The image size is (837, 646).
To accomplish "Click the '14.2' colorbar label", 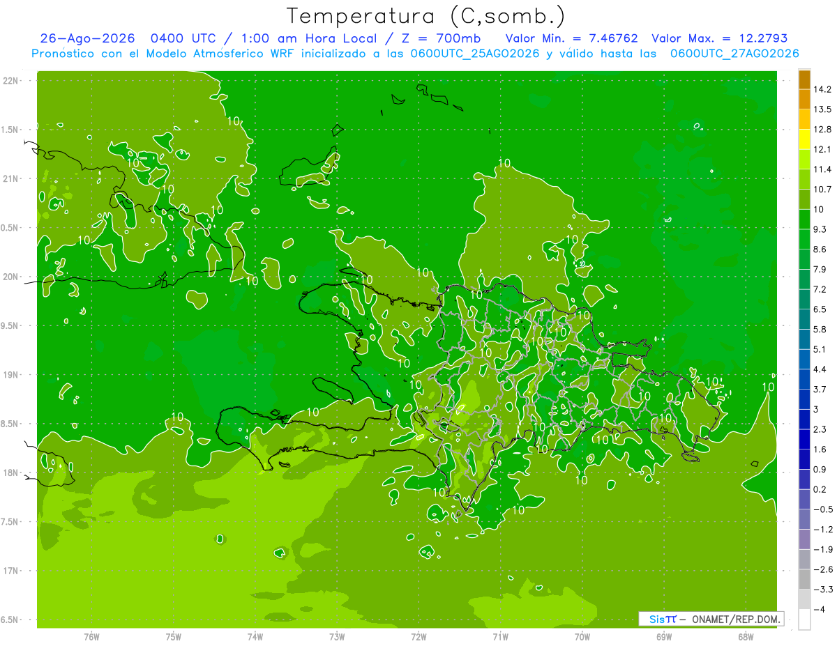I will pos(822,89).
